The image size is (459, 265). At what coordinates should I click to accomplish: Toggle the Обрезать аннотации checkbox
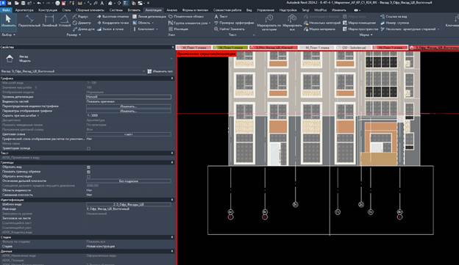[x=88, y=177]
